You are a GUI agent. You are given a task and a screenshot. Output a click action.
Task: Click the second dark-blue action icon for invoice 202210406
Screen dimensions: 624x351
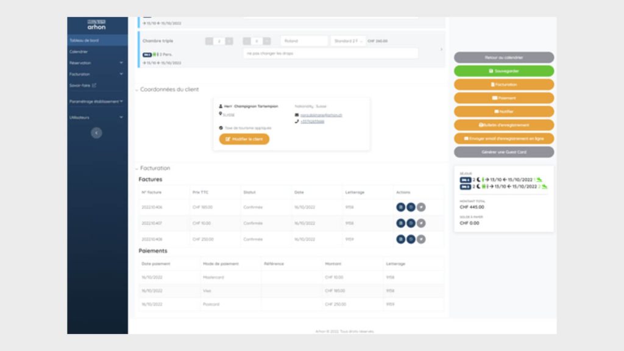(x=411, y=207)
